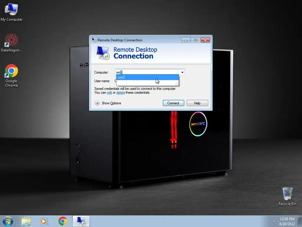
Task: Select Remote Desktop Connection taskbar button
Action: click(x=81, y=221)
